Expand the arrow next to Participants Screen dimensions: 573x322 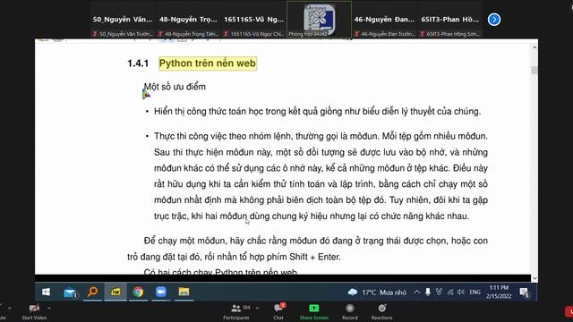(x=257, y=309)
